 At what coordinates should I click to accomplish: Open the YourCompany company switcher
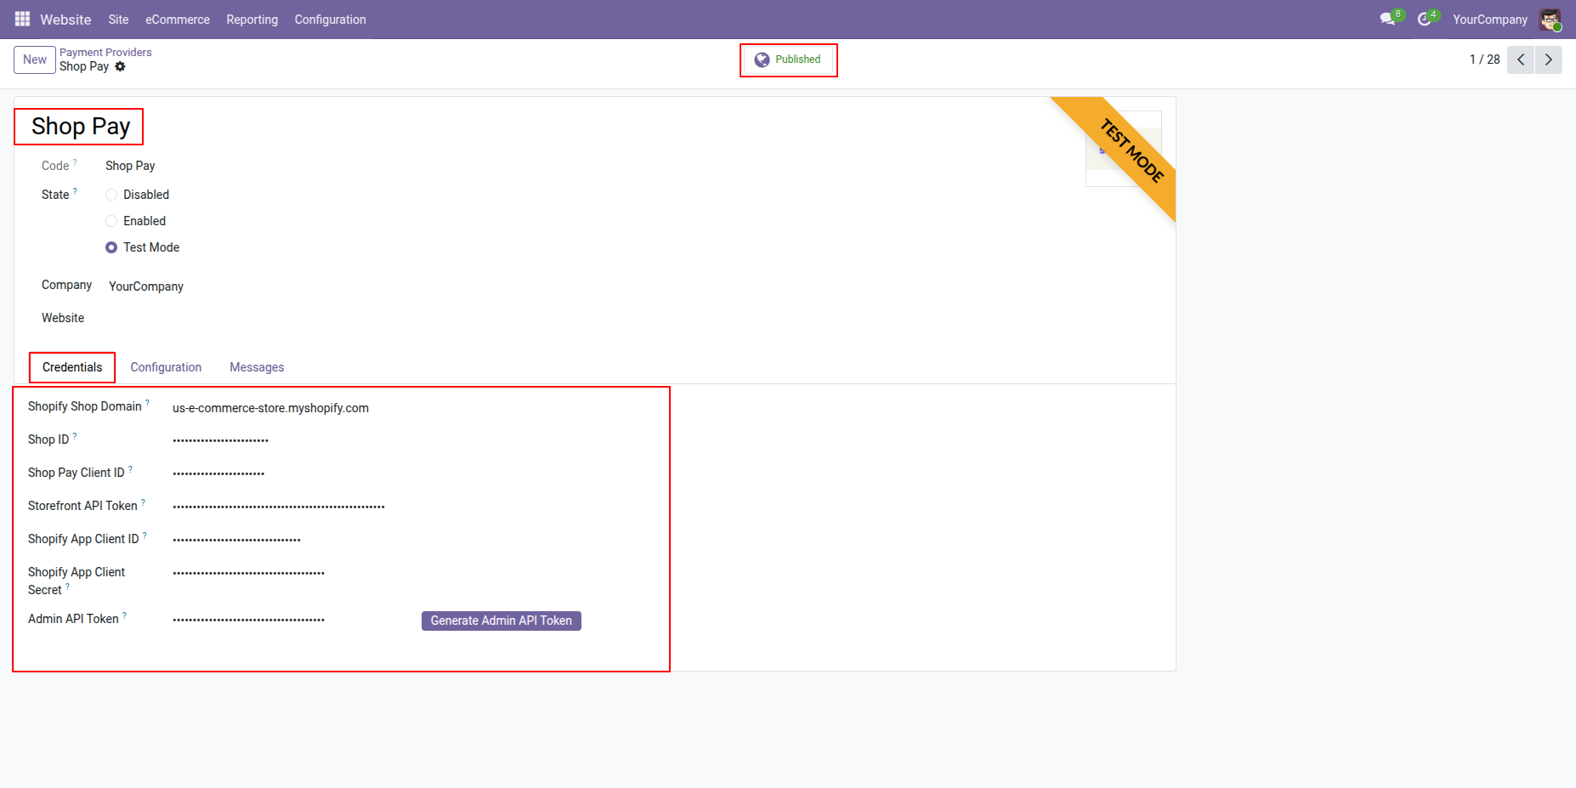click(x=1489, y=19)
